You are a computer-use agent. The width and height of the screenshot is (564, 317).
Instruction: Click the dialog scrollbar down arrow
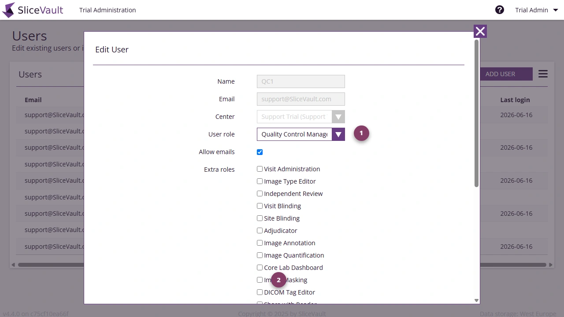tap(476, 300)
